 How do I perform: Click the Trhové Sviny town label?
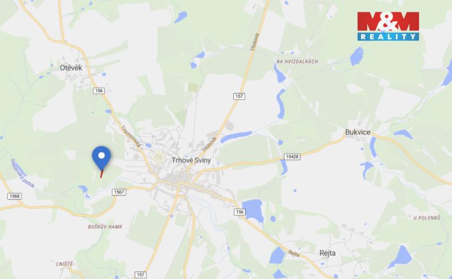(x=191, y=160)
